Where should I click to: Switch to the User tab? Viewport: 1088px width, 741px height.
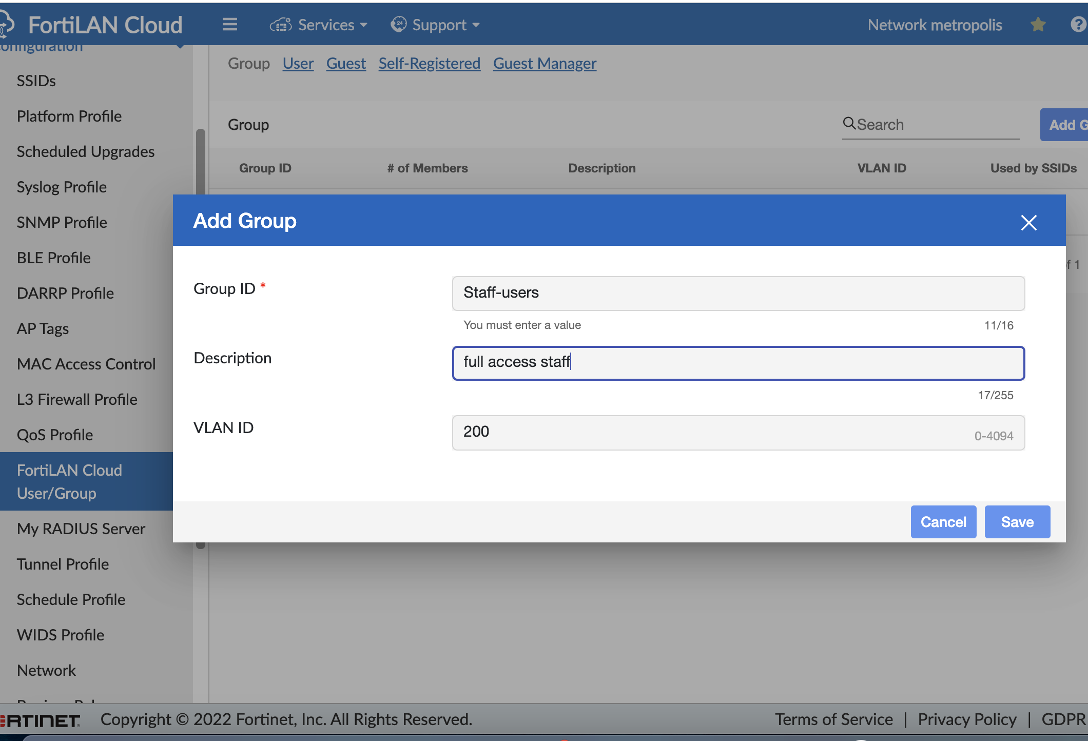click(298, 63)
